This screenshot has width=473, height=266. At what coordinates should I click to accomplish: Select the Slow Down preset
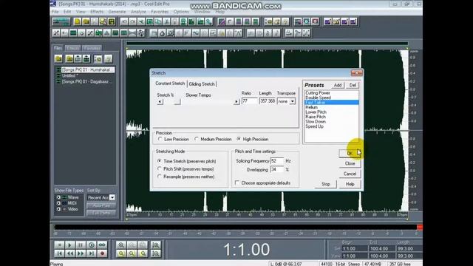(x=332, y=121)
